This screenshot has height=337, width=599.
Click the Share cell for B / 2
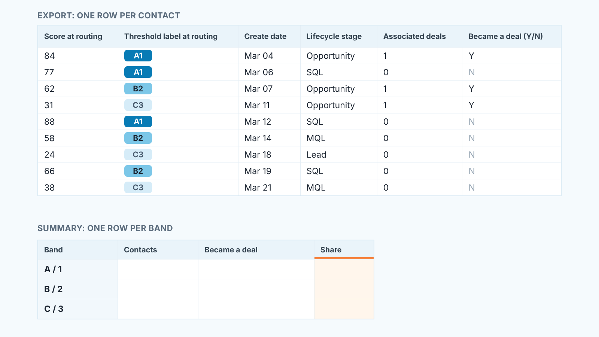[x=344, y=289]
